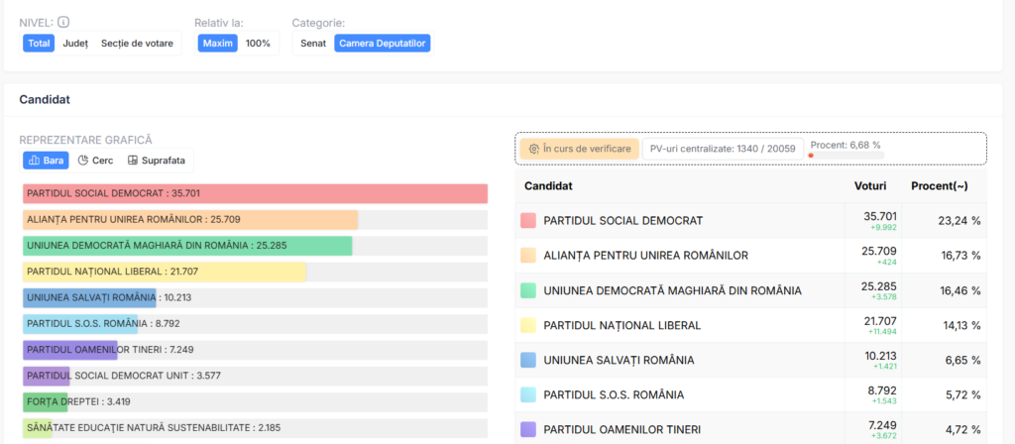Set relative scale to 100%
1015x444 pixels.
[x=258, y=44]
